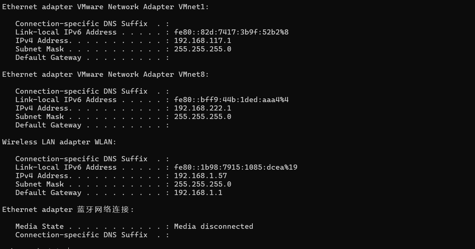475x249 pixels.
Task: Click the VMnet8 Default Gateway label
Action: click(48, 125)
